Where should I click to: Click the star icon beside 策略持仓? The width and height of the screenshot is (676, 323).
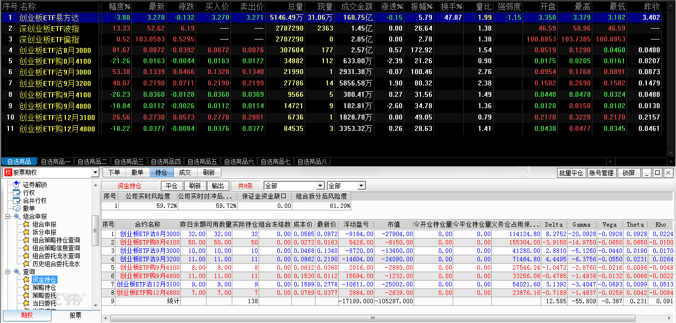click(x=27, y=287)
